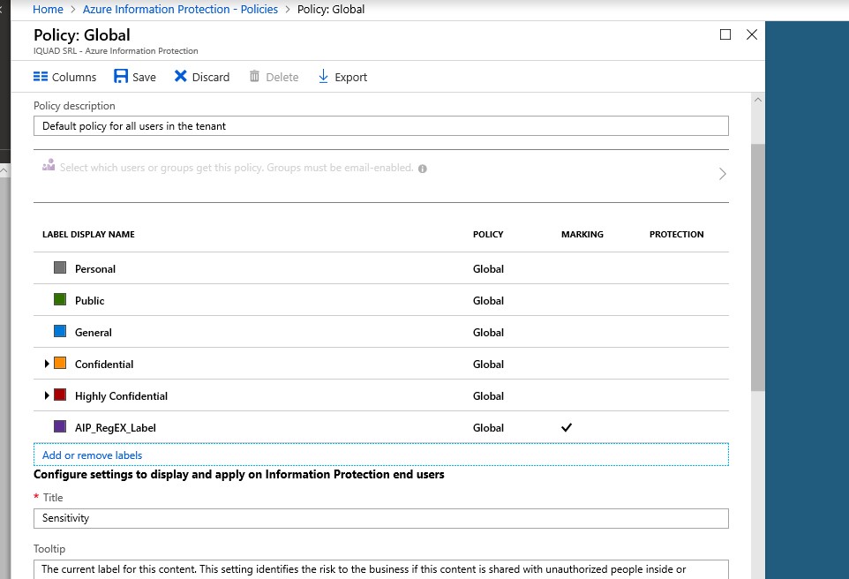Viewport: 849px width, 579px height.
Task: Select the Confidential label name
Action: coord(104,364)
